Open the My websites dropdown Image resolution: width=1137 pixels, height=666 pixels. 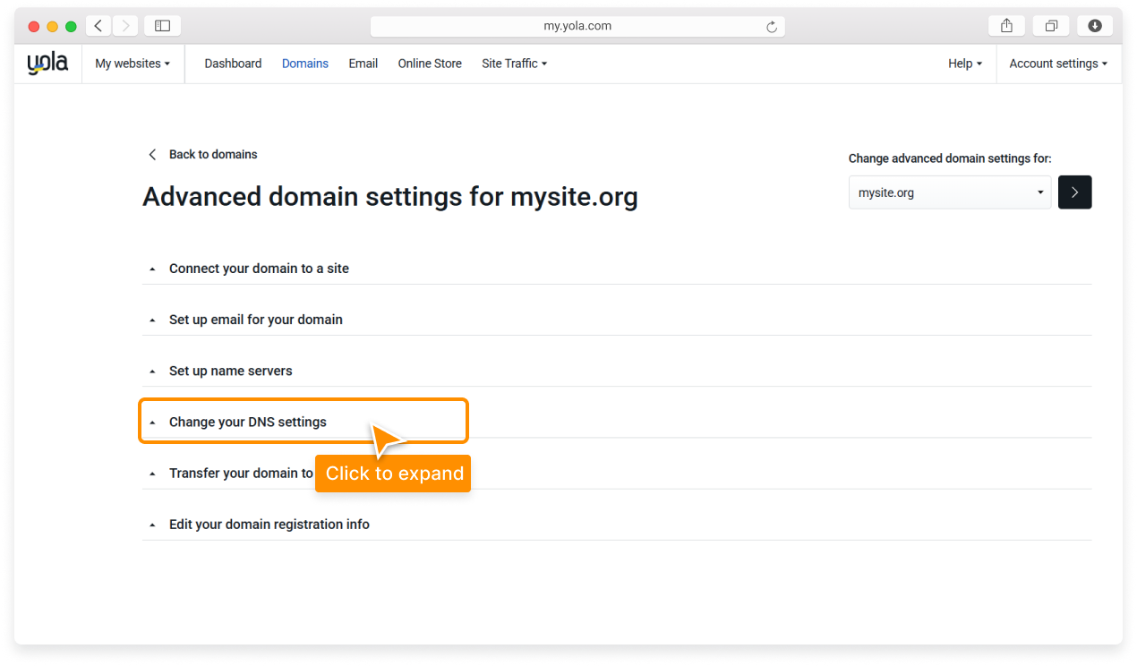pos(133,63)
